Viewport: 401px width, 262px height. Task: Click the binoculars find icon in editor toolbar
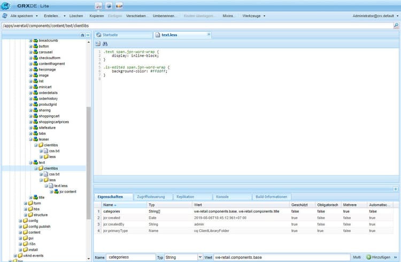[105, 43]
